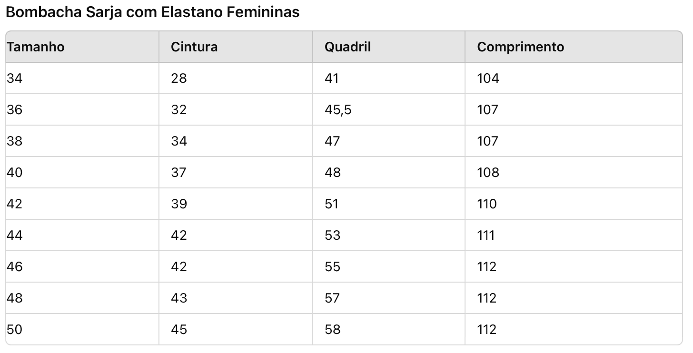Screen dimensions: 693x353
Task: Select size 38 row cell
Action: 15,141
